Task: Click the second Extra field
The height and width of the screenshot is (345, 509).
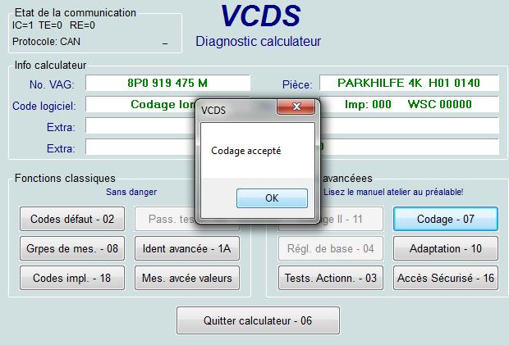Action: (x=140, y=147)
